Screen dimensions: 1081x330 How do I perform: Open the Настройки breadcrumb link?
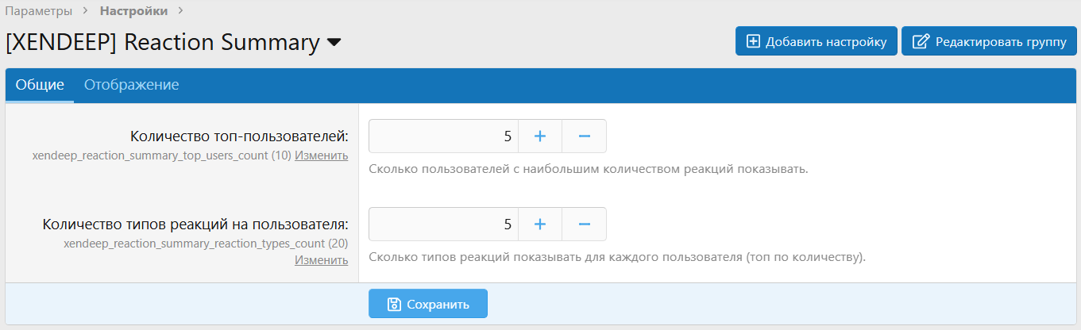pos(133,11)
